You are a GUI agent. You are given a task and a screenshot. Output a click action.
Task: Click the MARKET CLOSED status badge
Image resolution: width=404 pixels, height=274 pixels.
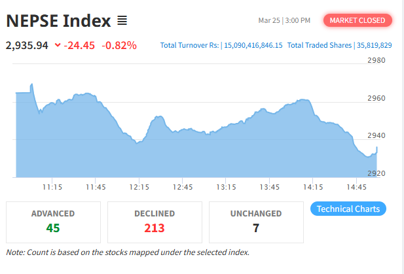pos(357,20)
